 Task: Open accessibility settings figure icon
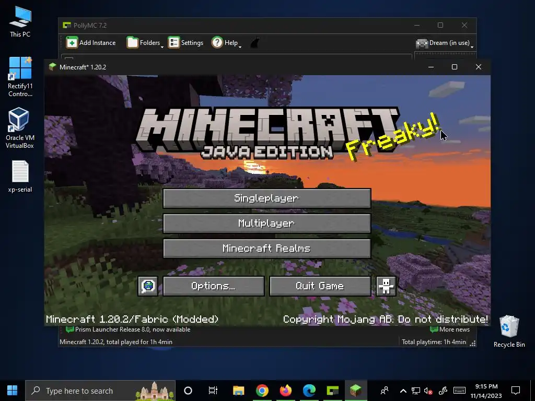386,286
